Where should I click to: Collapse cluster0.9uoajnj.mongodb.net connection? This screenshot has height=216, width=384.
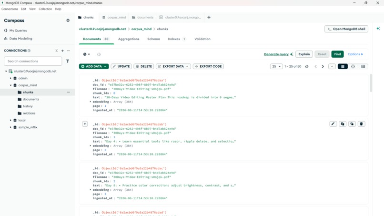point(6,71)
